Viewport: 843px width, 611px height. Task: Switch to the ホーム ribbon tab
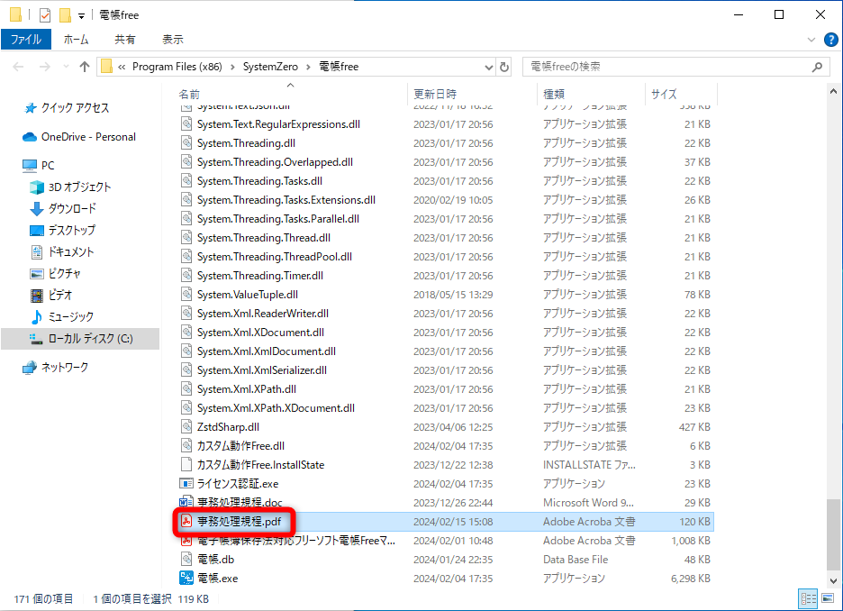coord(76,40)
